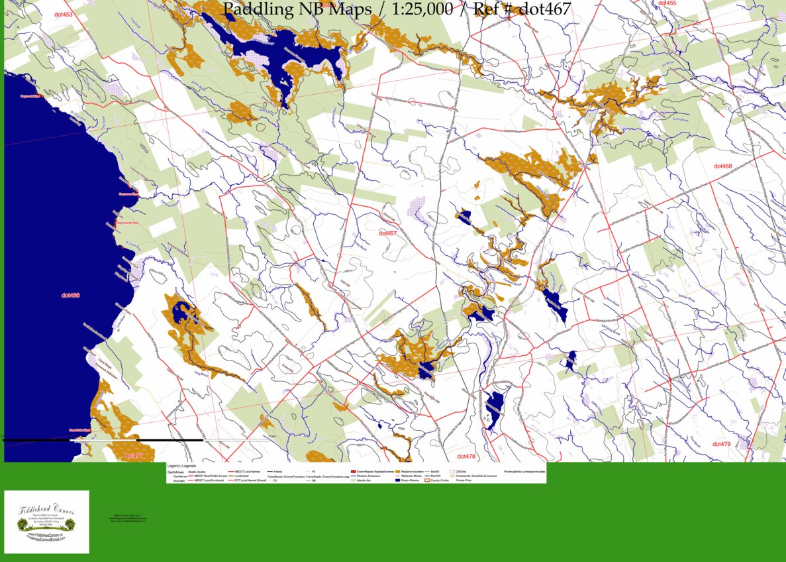
Task: Click the 'dot478' map reference label
Action: (466, 457)
